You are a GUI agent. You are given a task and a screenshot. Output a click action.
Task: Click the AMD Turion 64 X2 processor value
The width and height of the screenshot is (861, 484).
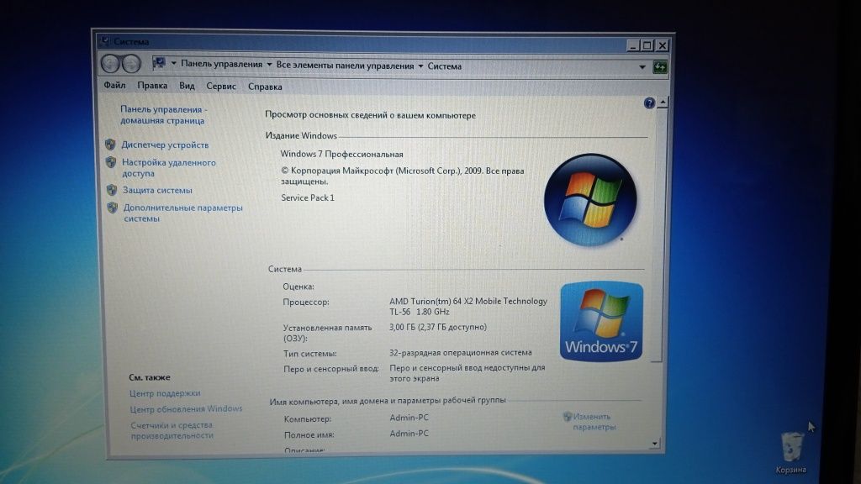pyautogui.click(x=468, y=306)
